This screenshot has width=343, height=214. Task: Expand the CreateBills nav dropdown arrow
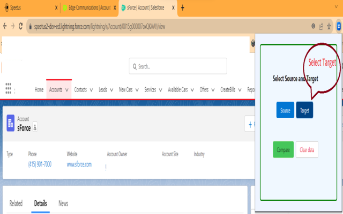coord(240,90)
